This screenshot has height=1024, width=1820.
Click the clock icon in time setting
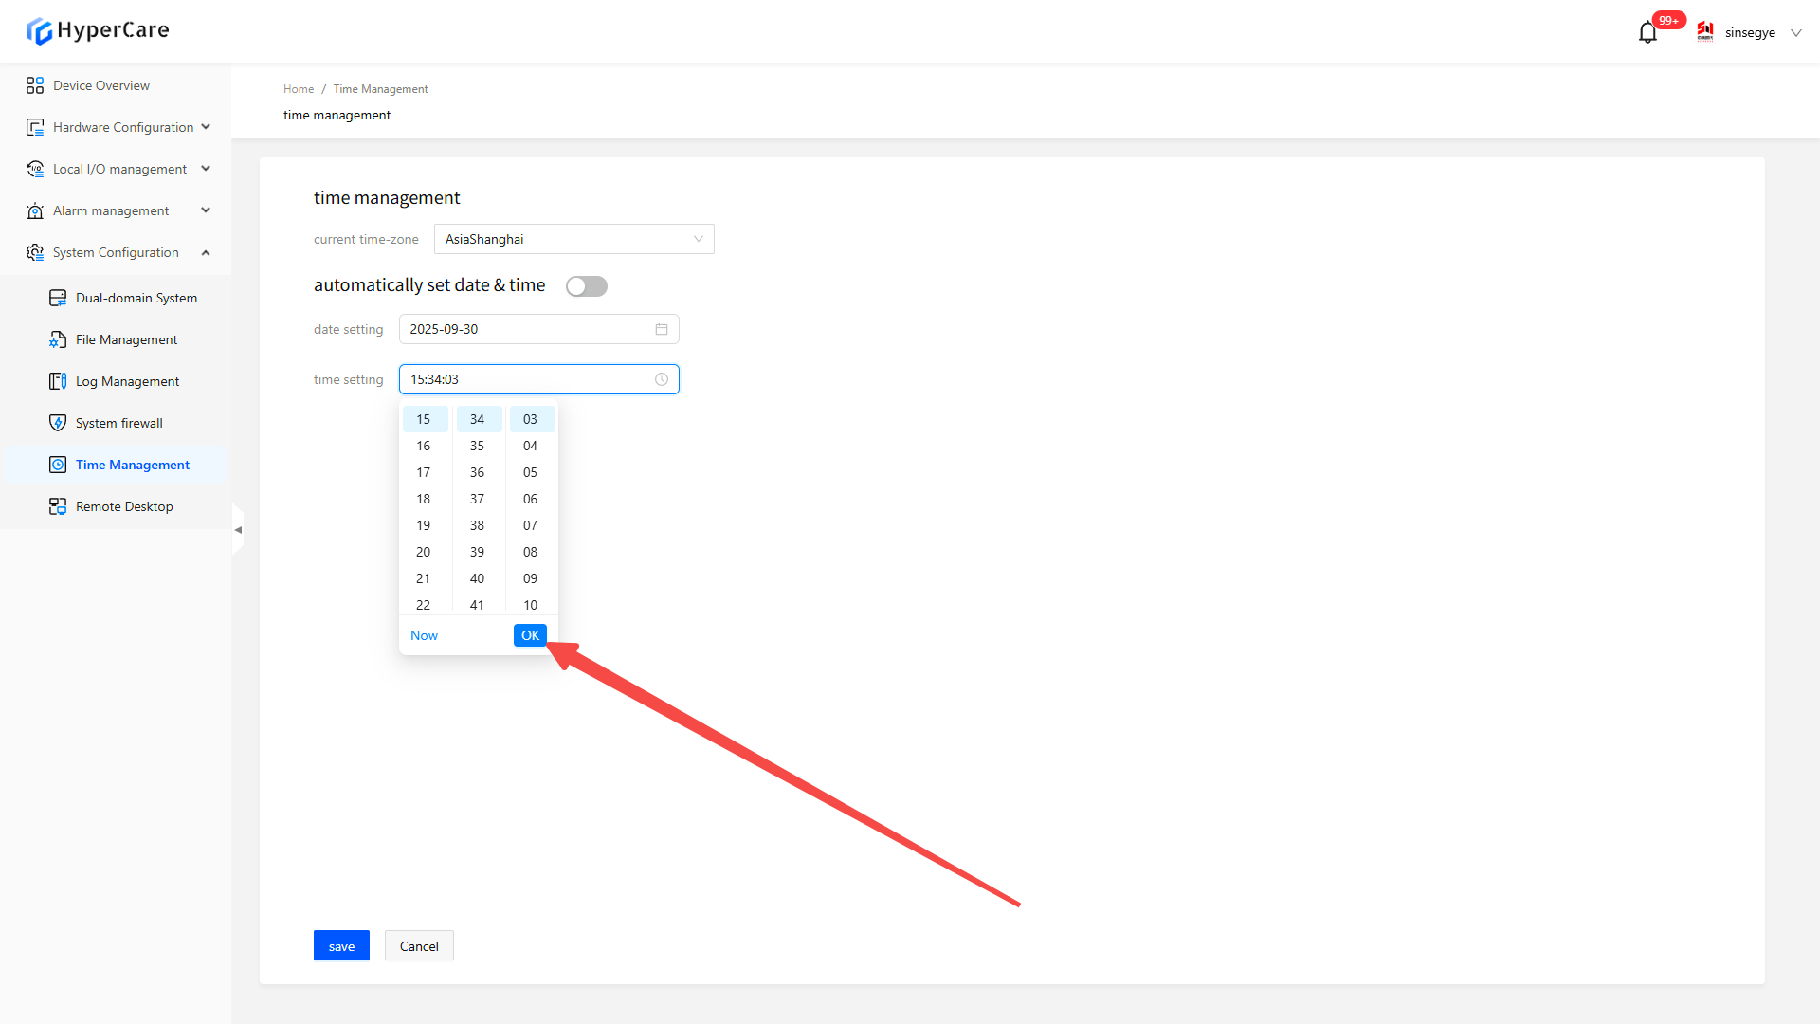click(662, 379)
